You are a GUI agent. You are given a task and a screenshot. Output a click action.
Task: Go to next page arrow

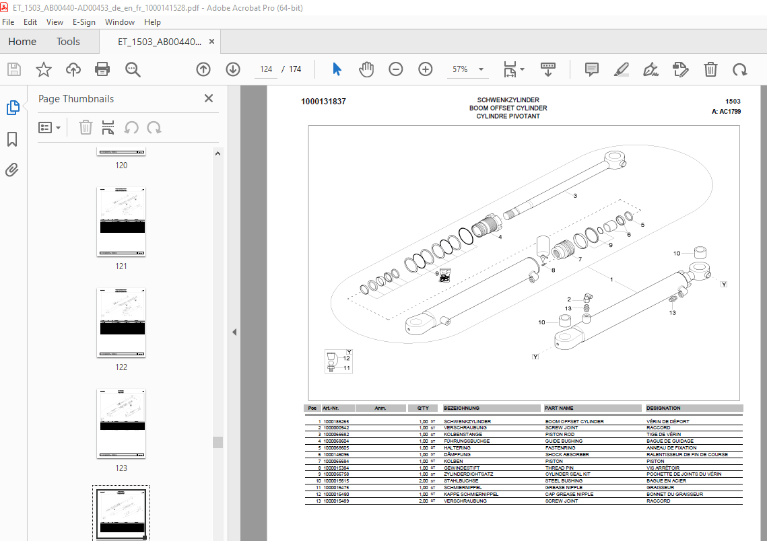point(233,69)
